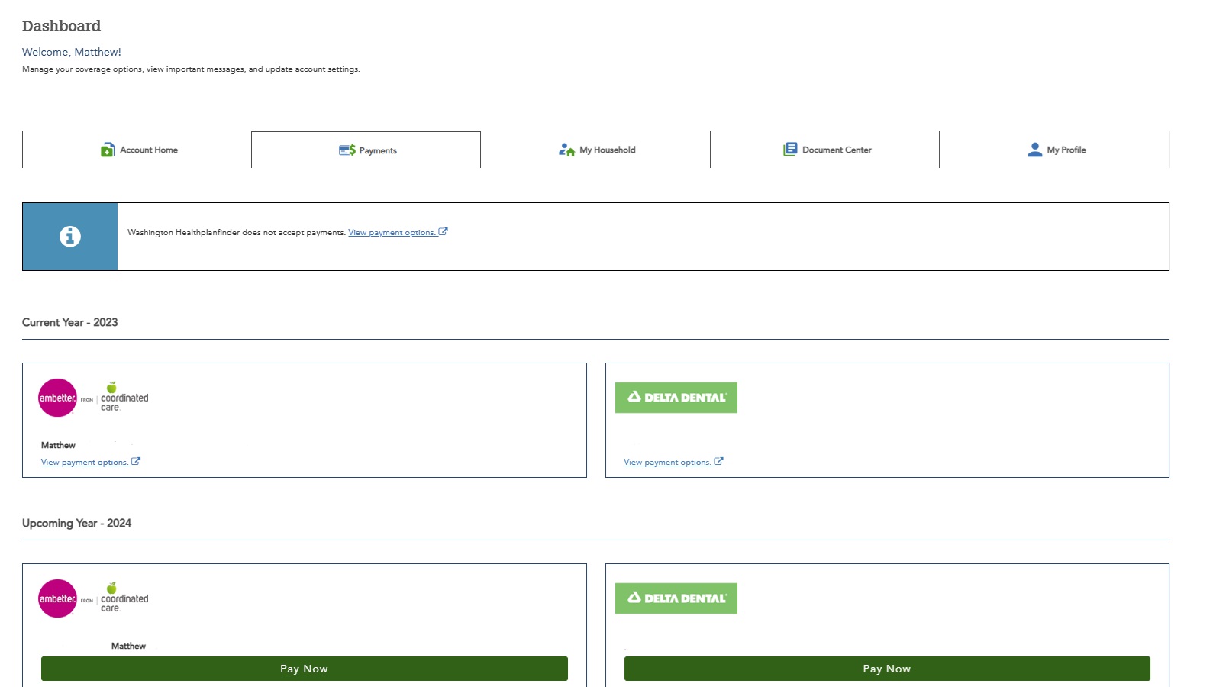Click 'Washington Healthplanfinder does not accept payments' text
This screenshot has height=687, width=1213.
(x=237, y=233)
